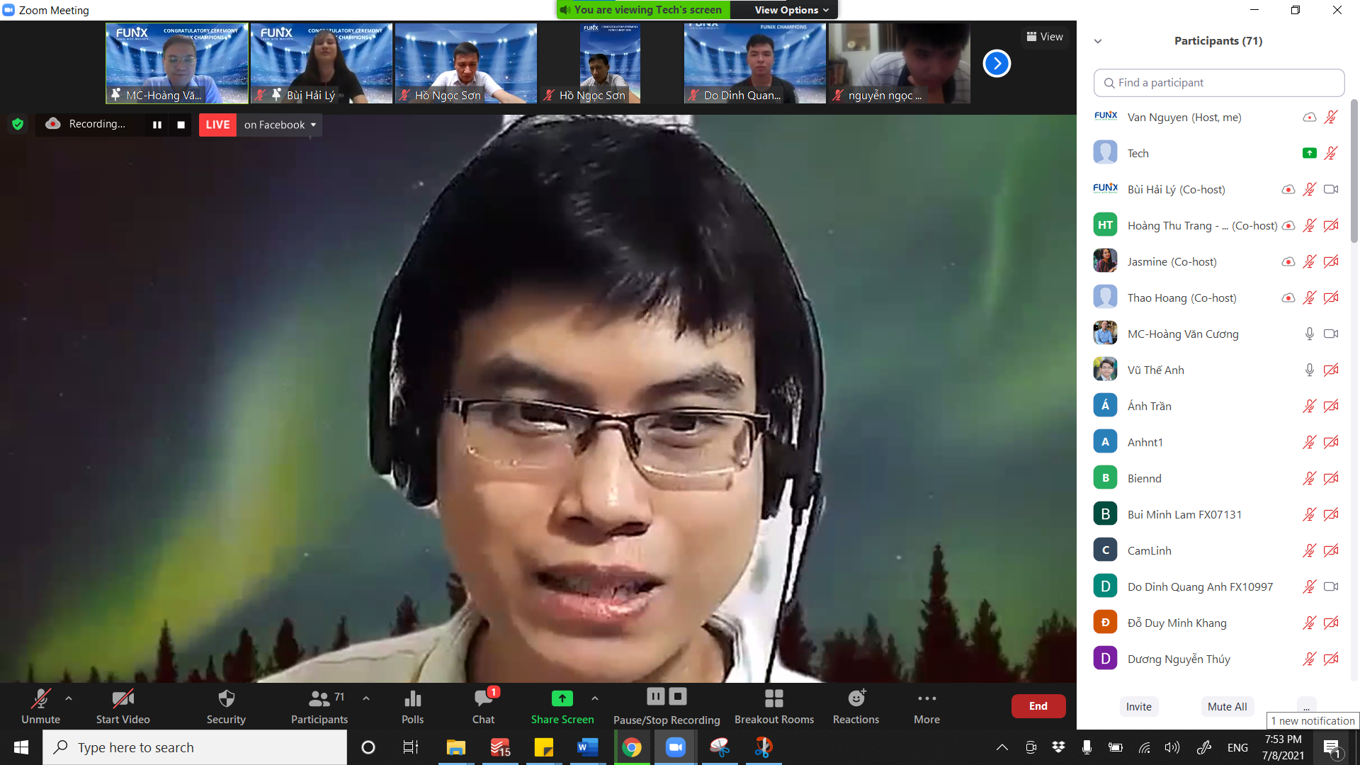
Task: Open the Security shield options
Action: tap(226, 705)
